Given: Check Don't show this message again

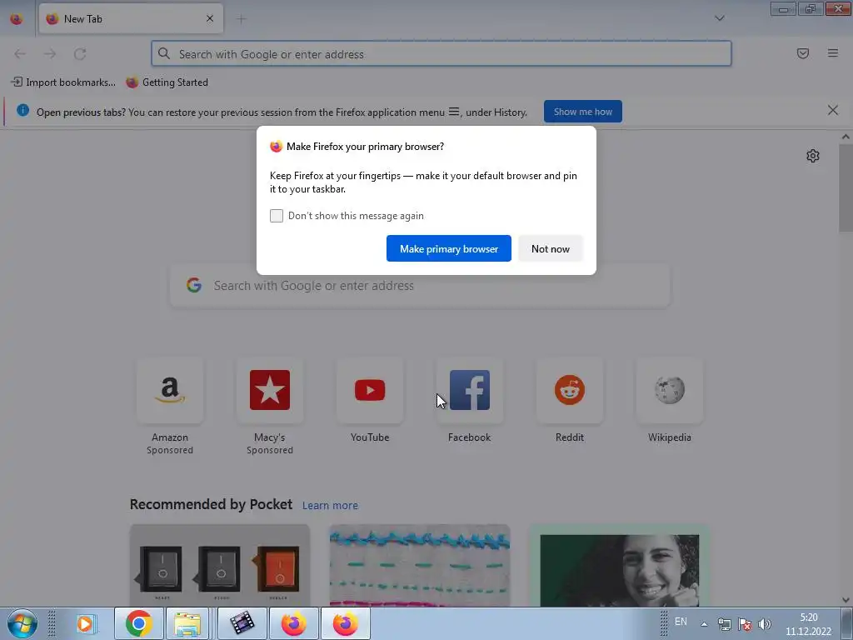Looking at the screenshot, I should 277,216.
